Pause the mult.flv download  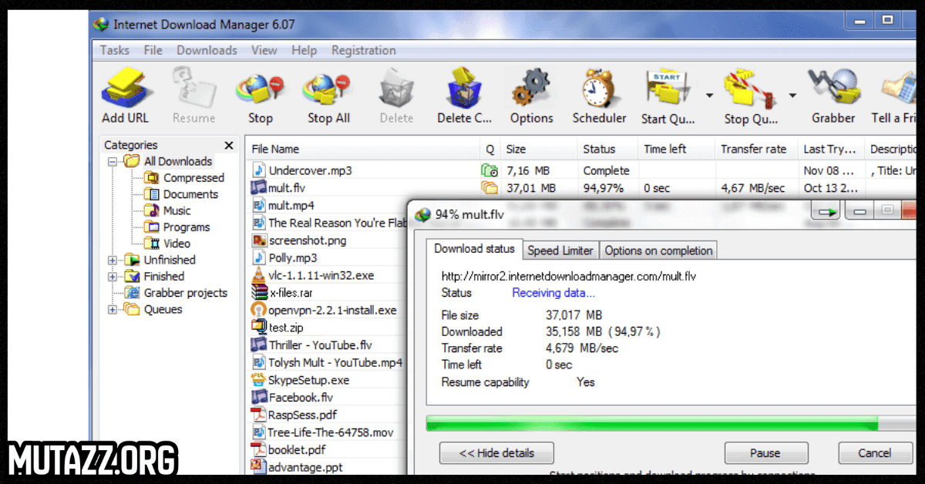[765, 453]
